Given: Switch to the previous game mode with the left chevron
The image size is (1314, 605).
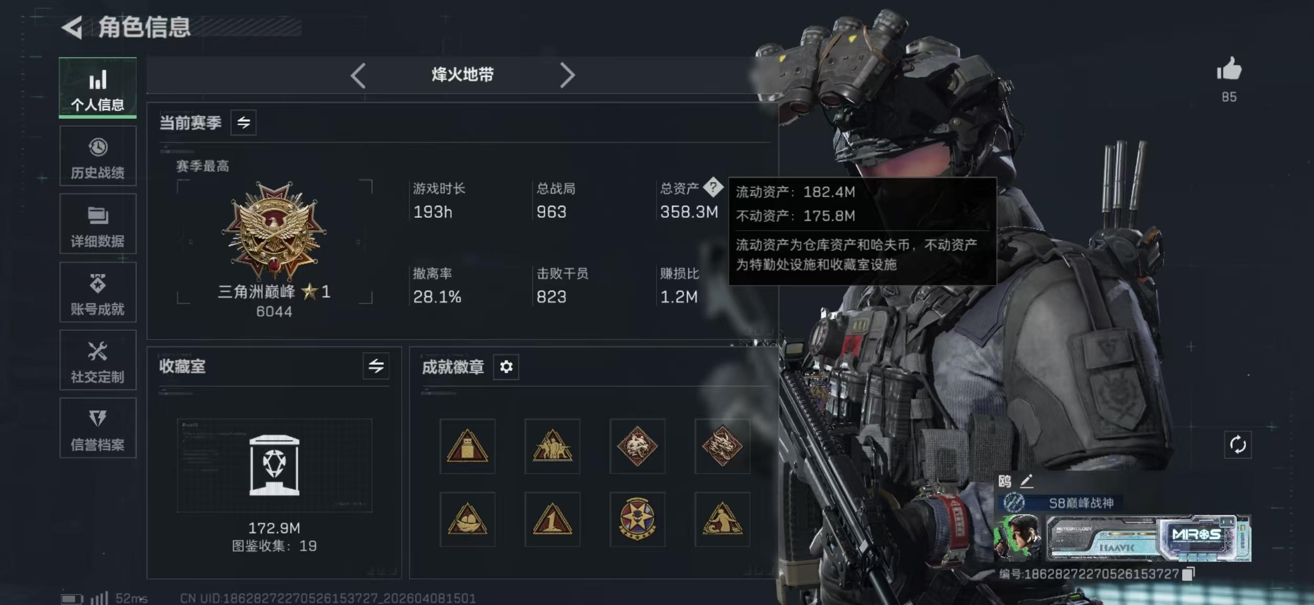Looking at the screenshot, I should point(358,75).
